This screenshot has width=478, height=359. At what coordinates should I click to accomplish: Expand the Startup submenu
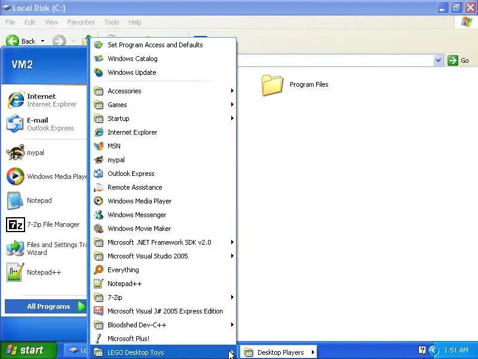(163, 118)
